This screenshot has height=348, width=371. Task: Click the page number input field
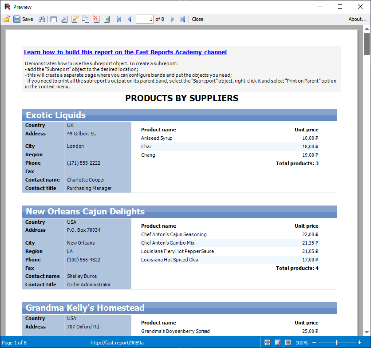tap(145, 19)
